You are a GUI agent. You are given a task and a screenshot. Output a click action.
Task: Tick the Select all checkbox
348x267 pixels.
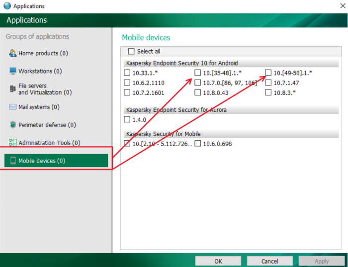pyautogui.click(x=131, y=51)
